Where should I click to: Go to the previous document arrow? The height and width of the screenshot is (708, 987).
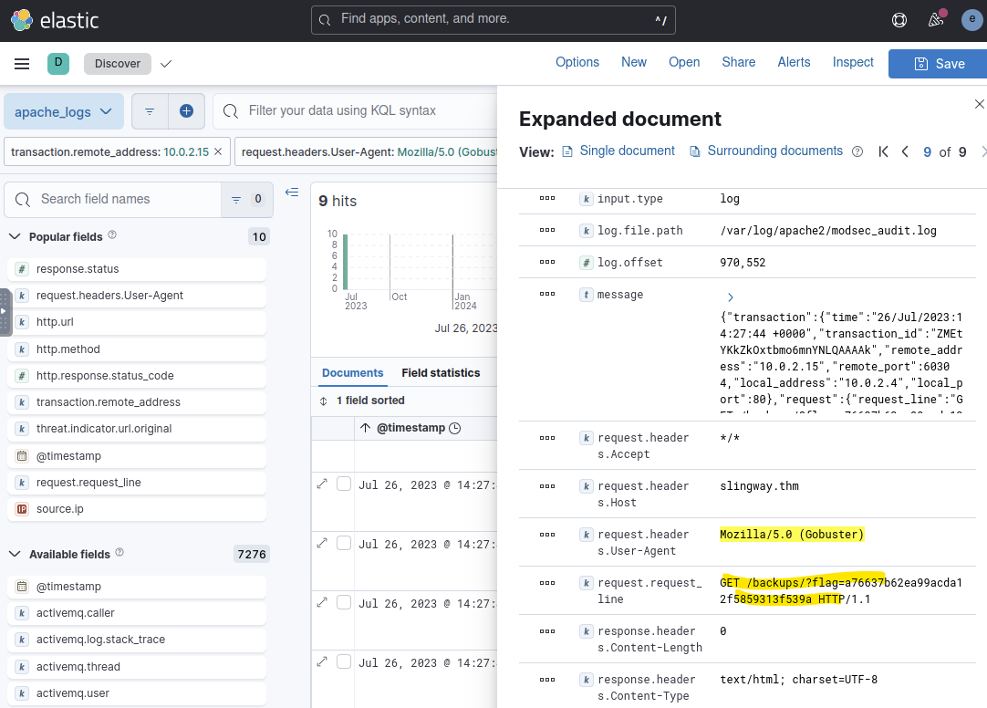click(x=905, y=151)
